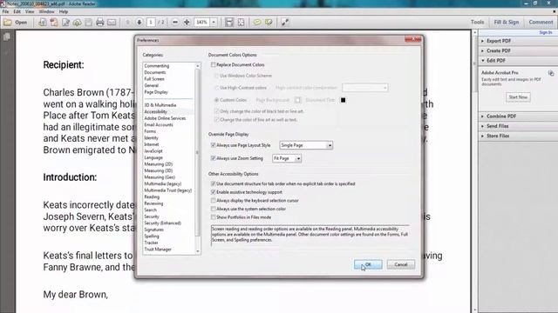Toggle Show Portfolios in Files mode checkbox
The width and height of the screenshot is (558, 313).
(x=213, y=217)
